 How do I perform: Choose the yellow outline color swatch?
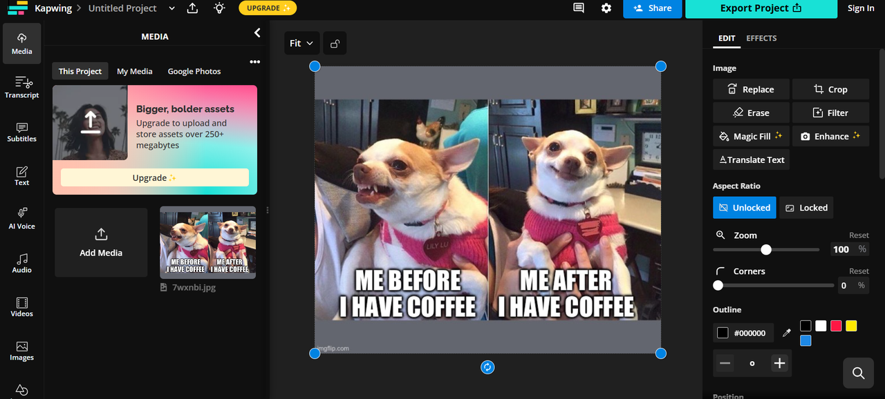tap(851, 326)
